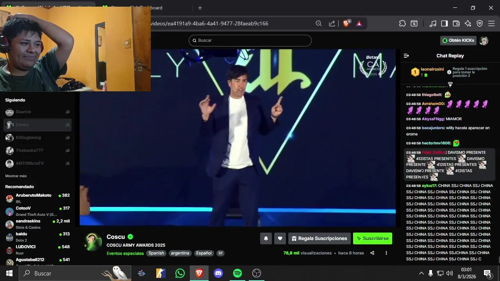
Task: Click username leonelrosini in chat leaderboard
Action: click(x=432, y=69)
